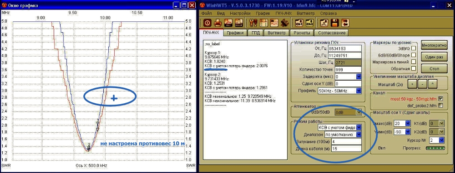Open the 'ГКЧ-АЧХ' menu in the menu bar
This screenshot has height=173, width=455.
click(283, 13)
